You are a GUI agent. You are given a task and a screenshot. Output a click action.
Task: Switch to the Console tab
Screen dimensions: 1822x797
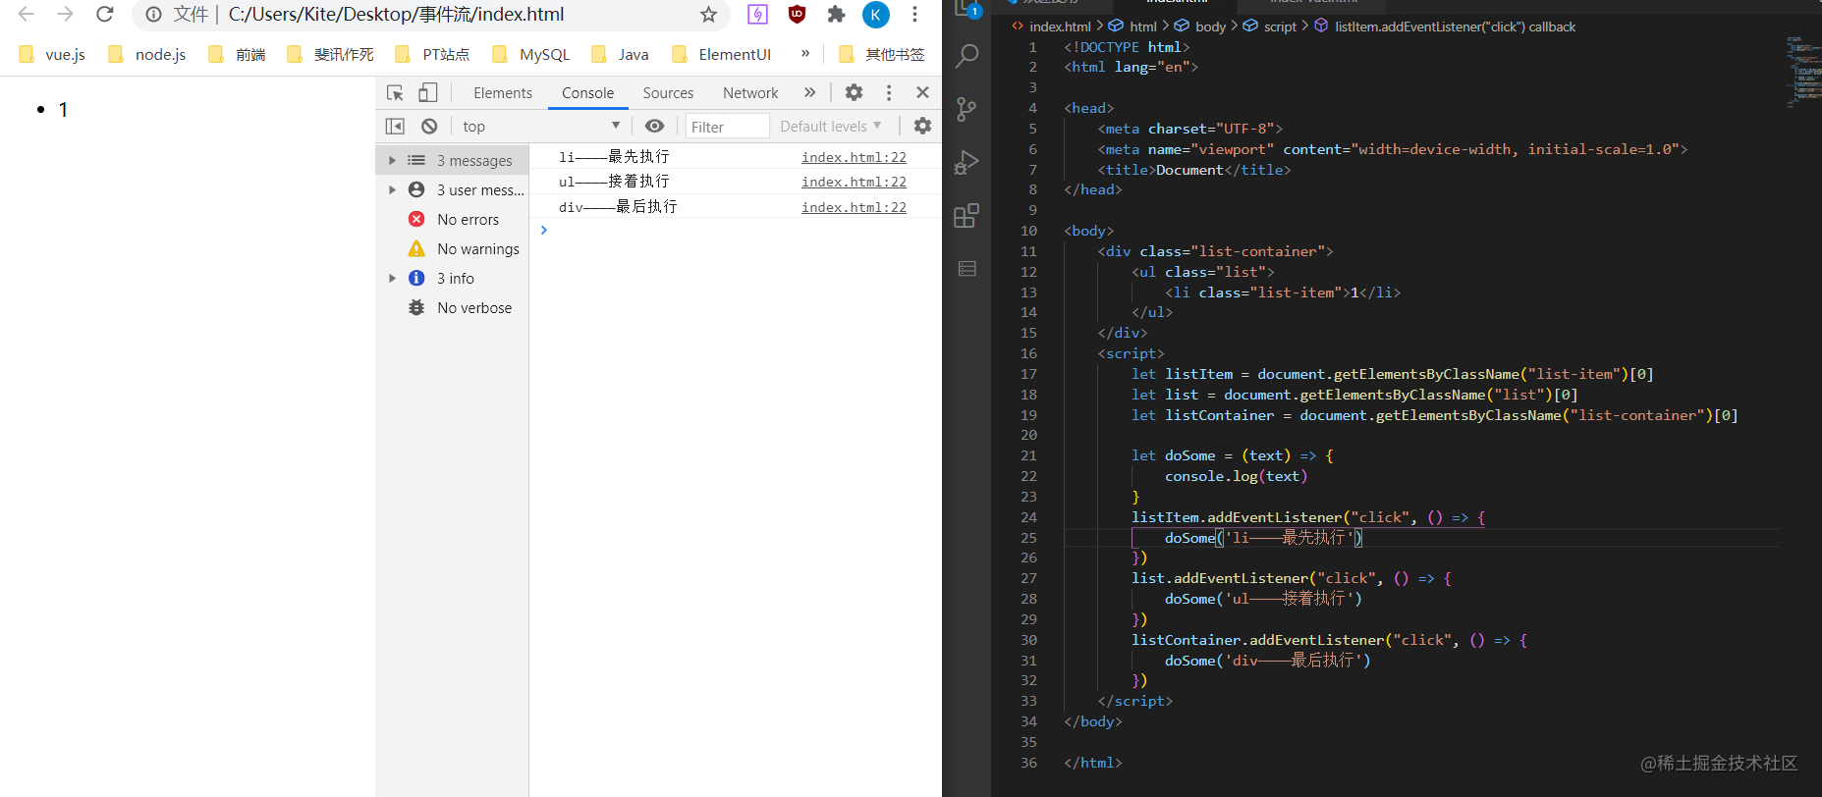(x=587, y=92)
